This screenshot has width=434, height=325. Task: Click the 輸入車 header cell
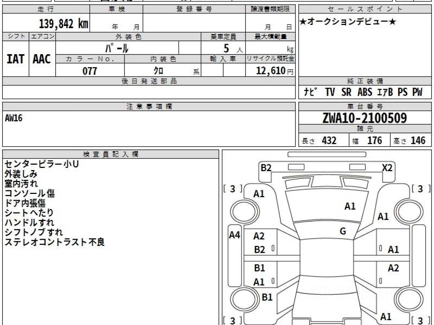click(x=223, y=59)
